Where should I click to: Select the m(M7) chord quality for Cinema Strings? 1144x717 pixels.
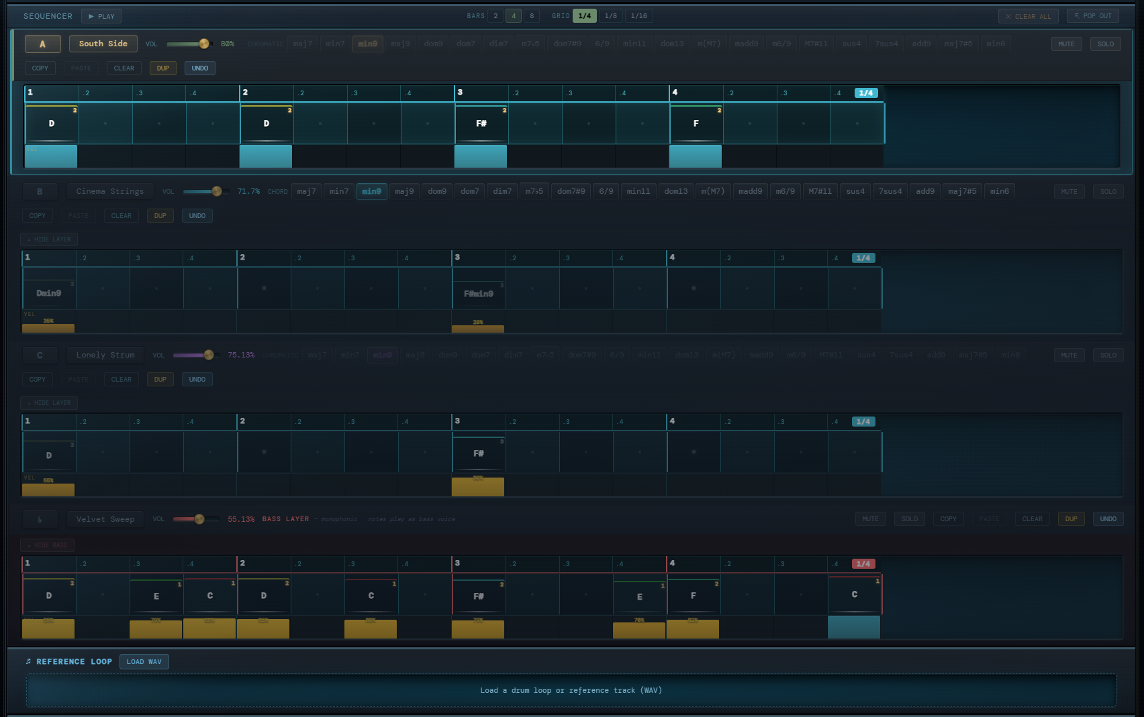(712, 190)
